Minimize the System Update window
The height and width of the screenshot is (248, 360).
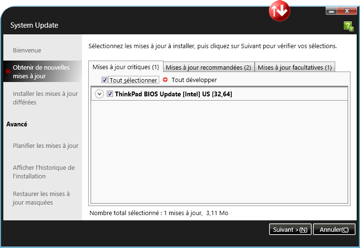331,11
